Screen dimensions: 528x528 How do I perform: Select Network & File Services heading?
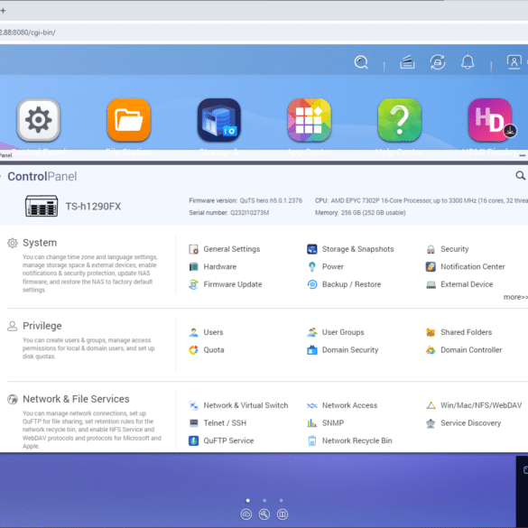(76, 399)
